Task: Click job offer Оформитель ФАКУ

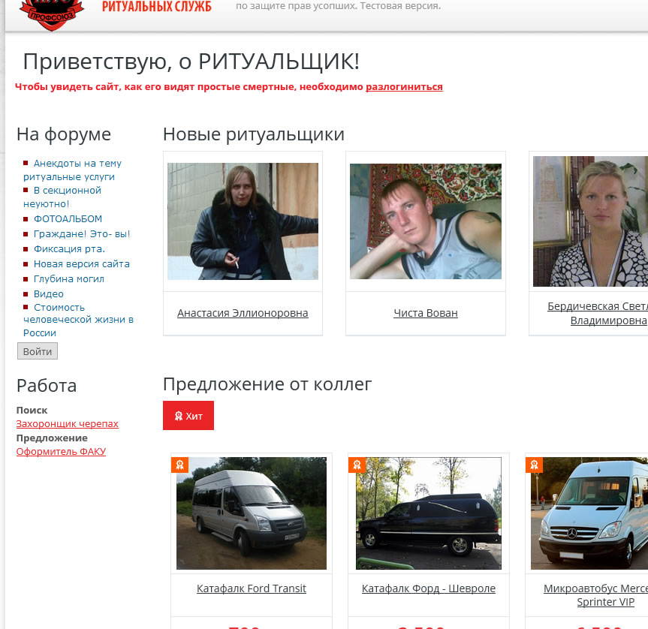Action: click(x=61, y=452)
